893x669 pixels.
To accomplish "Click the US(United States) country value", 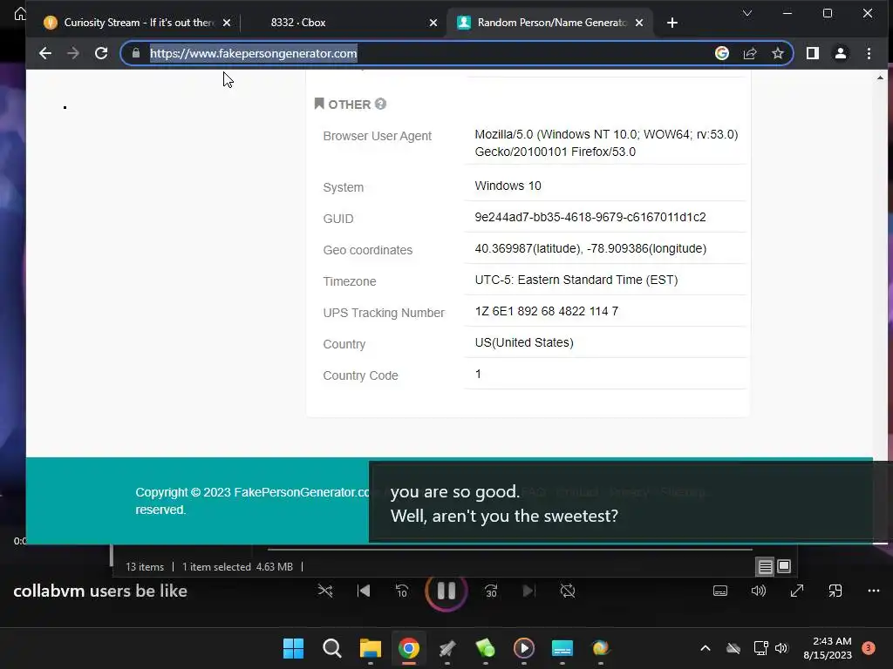I will coord(524,342).
